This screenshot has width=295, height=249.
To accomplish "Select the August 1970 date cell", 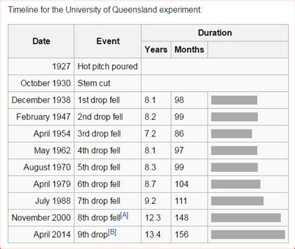I will 41,167.
